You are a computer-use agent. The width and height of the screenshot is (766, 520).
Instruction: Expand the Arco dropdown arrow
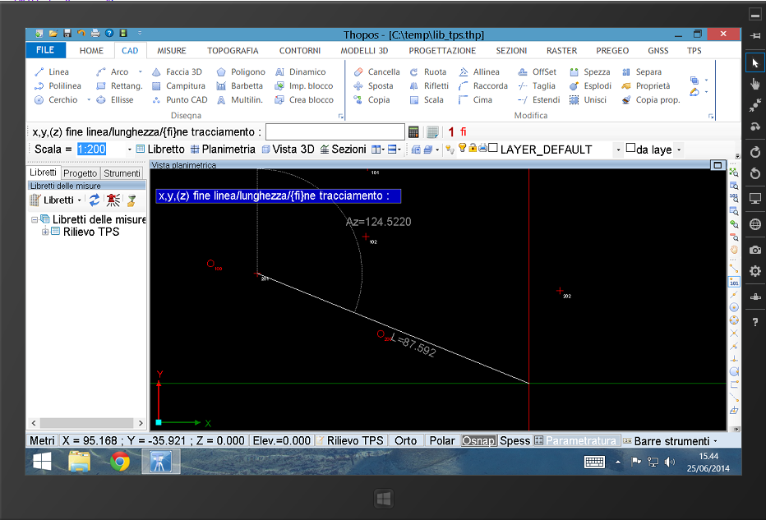click(141, 71)
